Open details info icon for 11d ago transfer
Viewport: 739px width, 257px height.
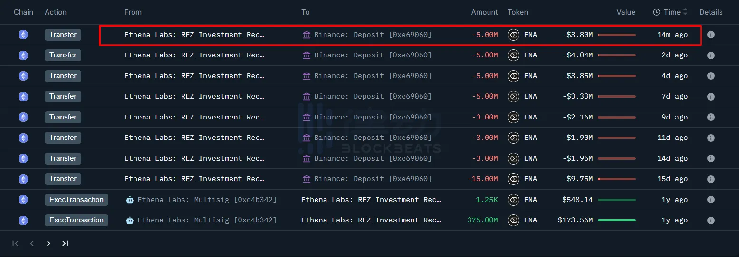click(711, 138)
